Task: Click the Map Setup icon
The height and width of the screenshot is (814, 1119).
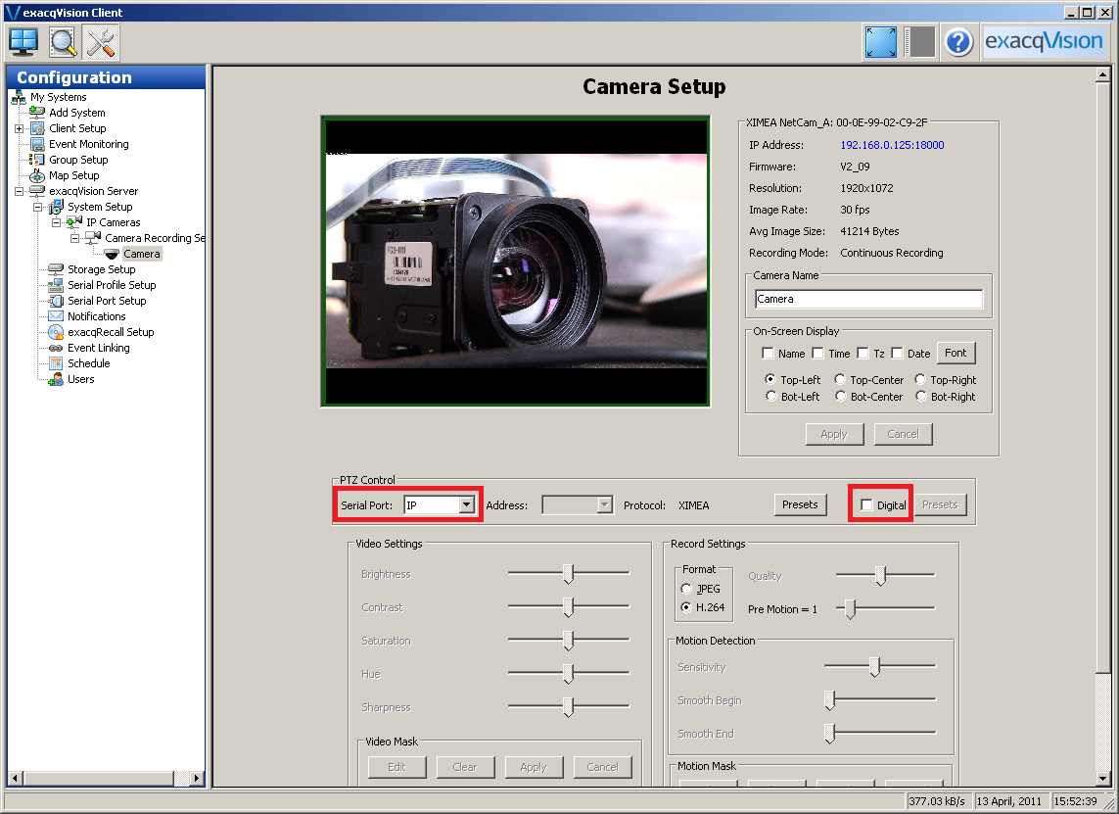Action: tap(37, 175)
